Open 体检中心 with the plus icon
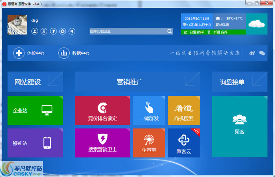Screen dimensions: 275x177 coord(19,53)
